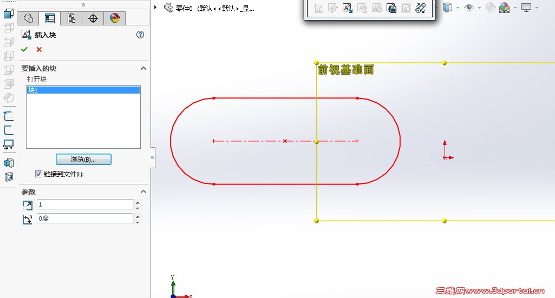Screen dimensions: 555x298
Task: Click the Explode Block icon
Action: click(406, 8)
